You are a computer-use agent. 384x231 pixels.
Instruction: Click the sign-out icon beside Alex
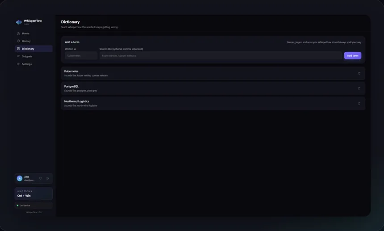coord(47,178)
